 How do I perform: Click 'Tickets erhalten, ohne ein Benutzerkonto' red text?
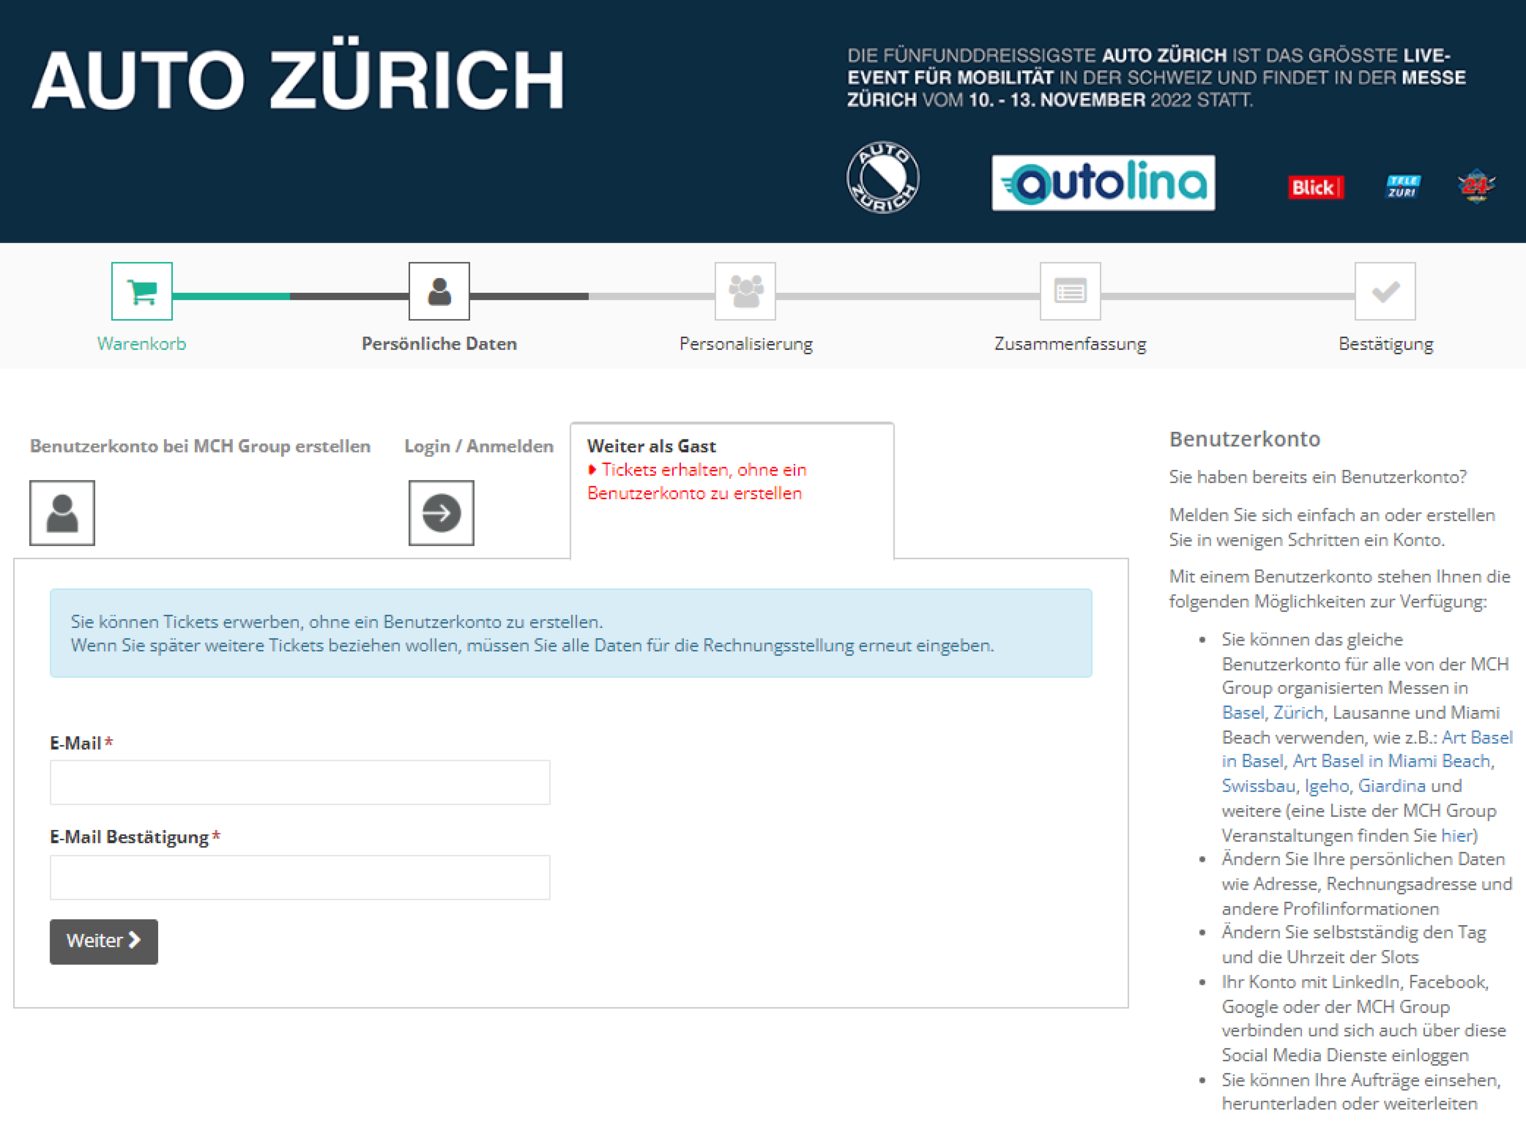(x=697, y=481)
